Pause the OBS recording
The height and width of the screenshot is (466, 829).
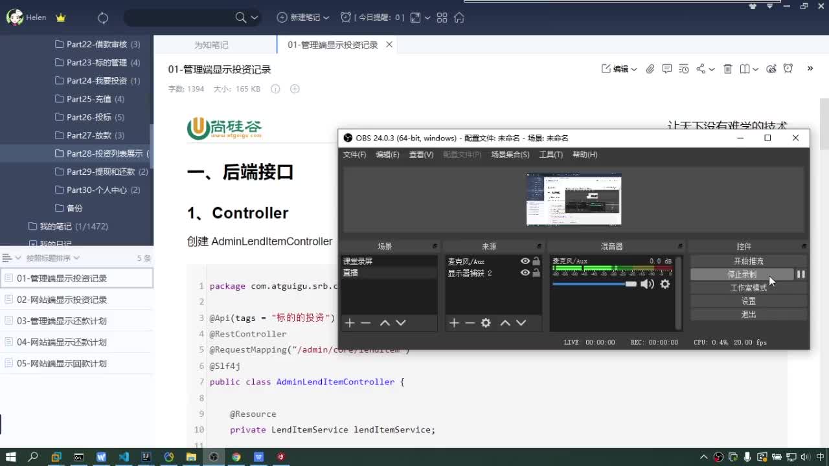(801, 274)
